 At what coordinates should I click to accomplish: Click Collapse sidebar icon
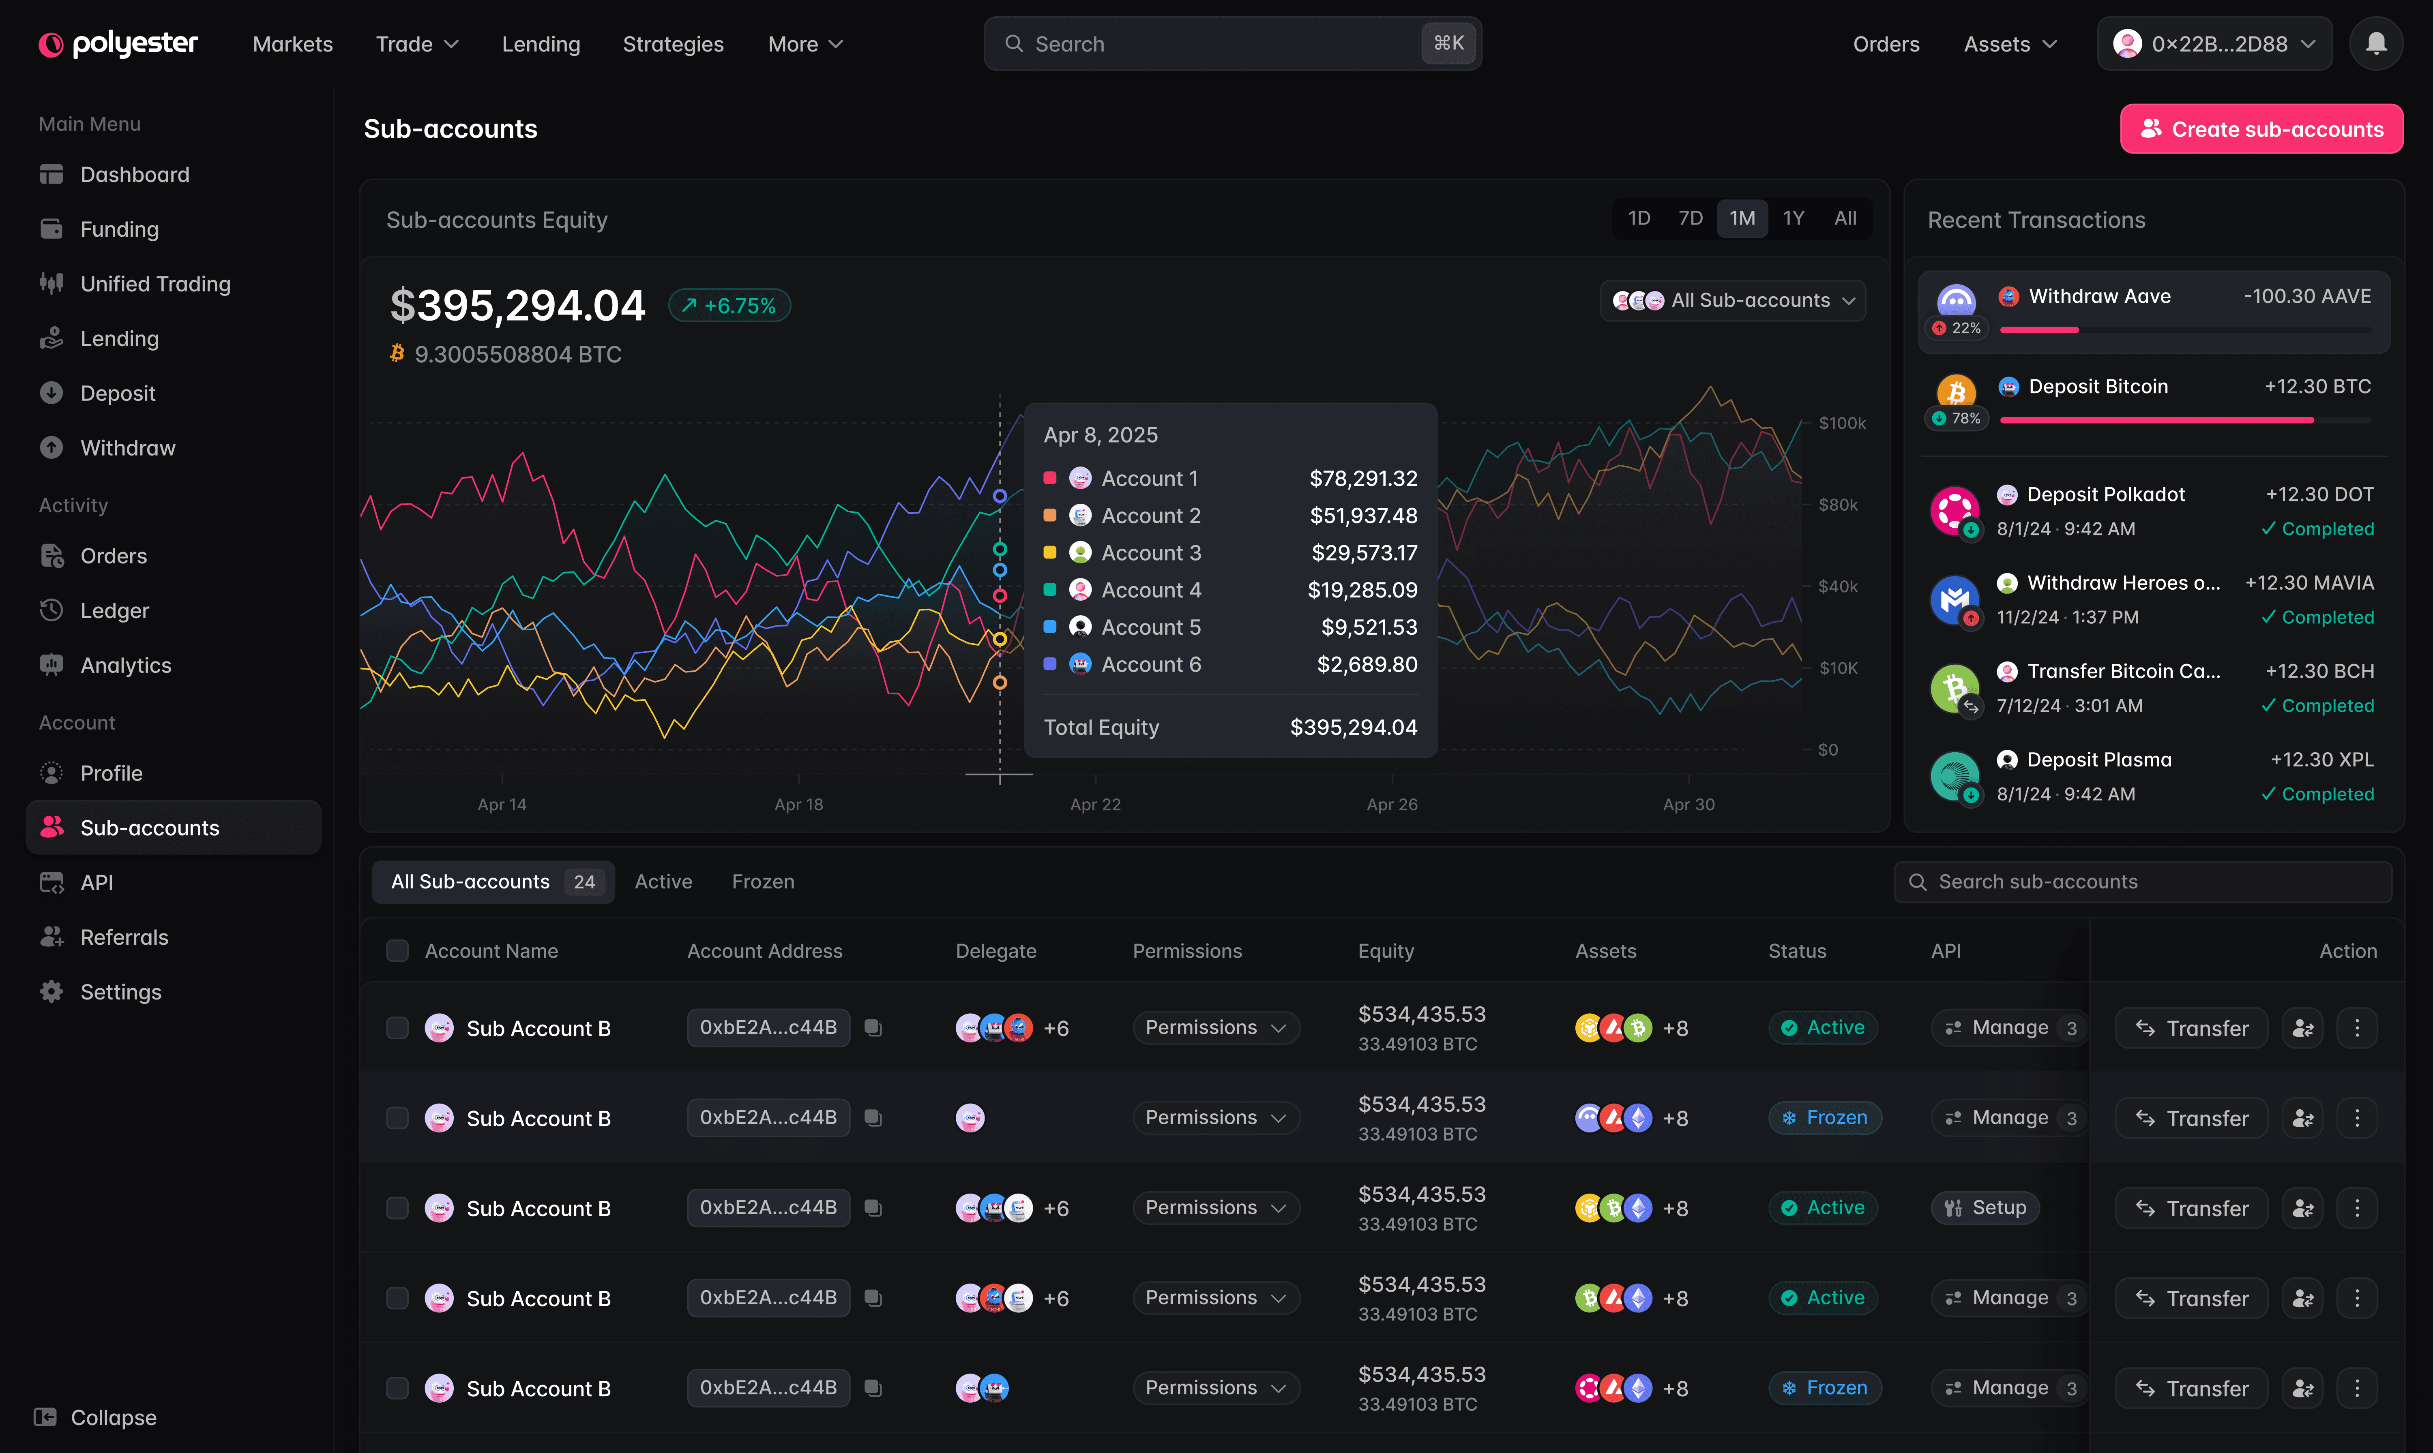point(45,1417)
